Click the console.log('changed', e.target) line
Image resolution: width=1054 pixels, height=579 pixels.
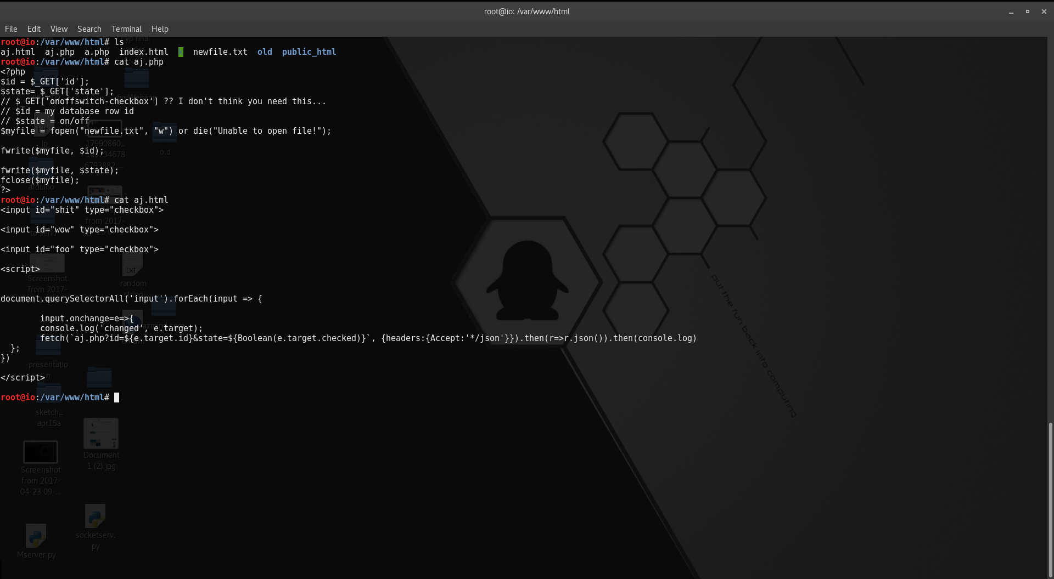(121, 328)
